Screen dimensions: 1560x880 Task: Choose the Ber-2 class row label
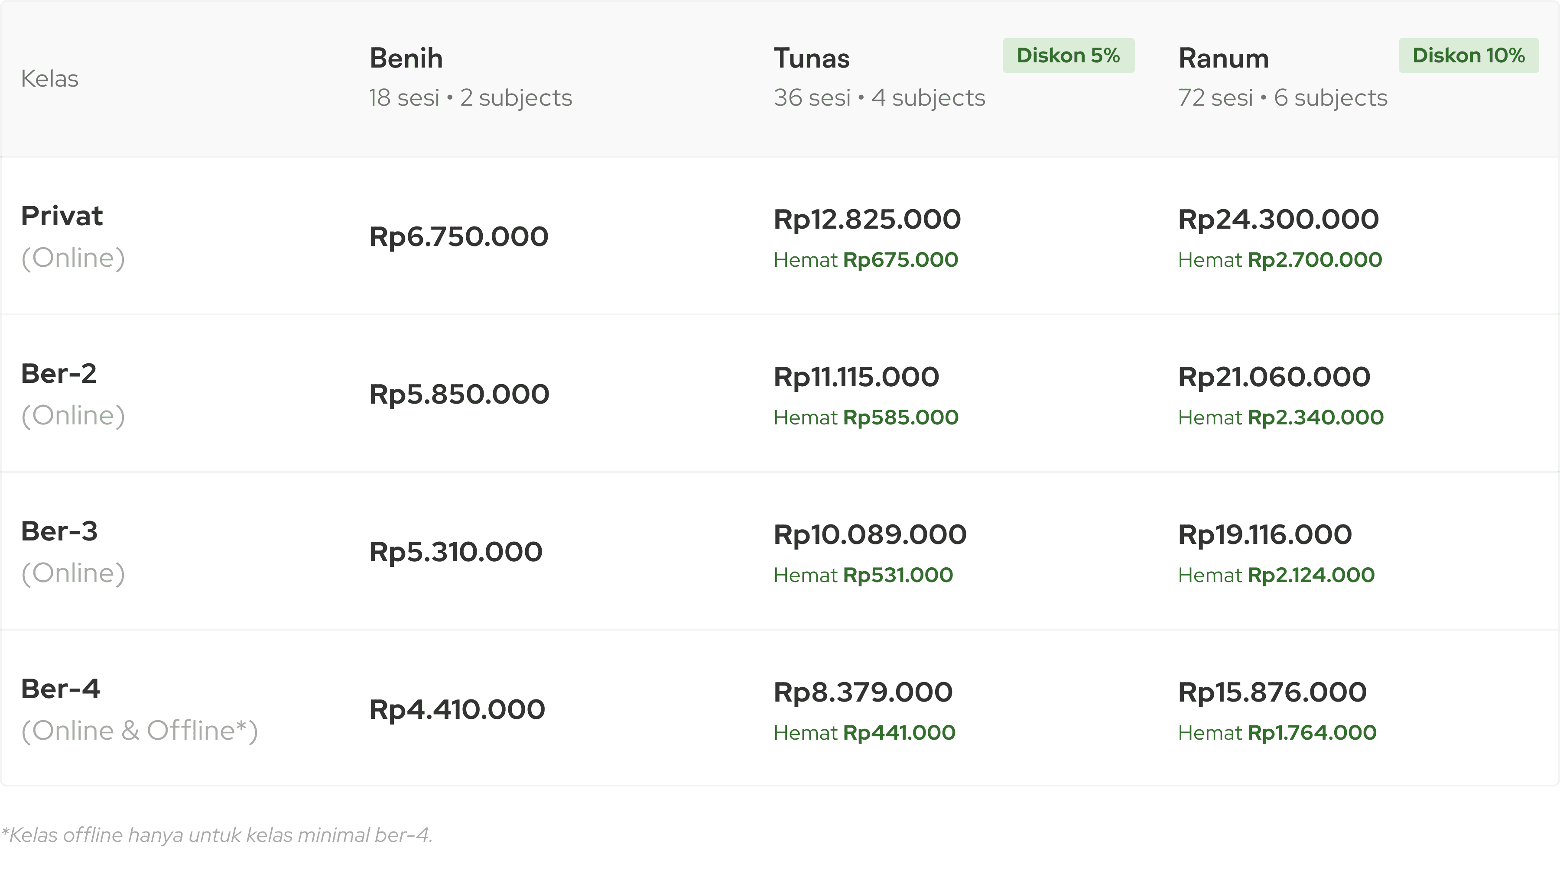click(73, 393)
